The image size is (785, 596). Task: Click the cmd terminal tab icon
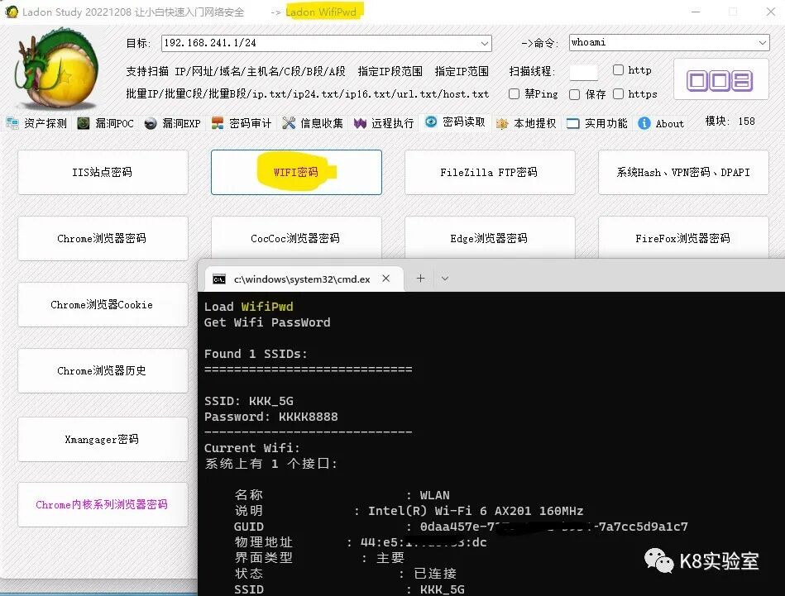218,279
